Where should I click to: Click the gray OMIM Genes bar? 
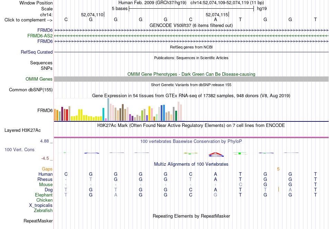[192, 79]
